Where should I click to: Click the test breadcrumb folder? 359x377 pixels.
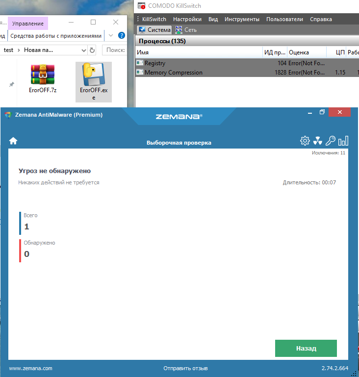coord(8,50)
